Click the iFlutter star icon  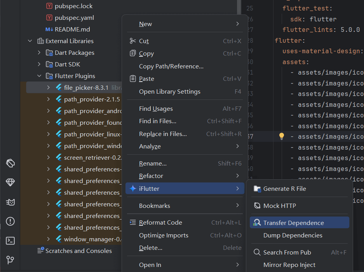pos(132,188)
